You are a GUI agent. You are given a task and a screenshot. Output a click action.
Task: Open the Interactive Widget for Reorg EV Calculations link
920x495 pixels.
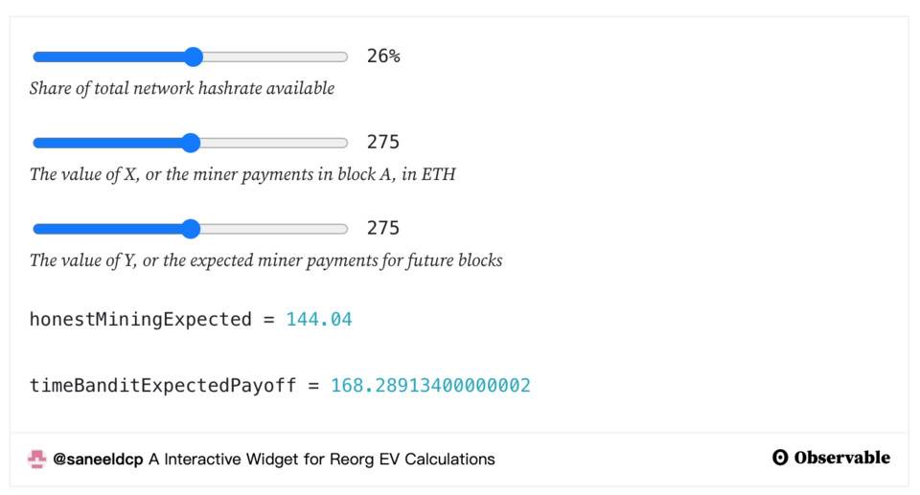(322, 460)
